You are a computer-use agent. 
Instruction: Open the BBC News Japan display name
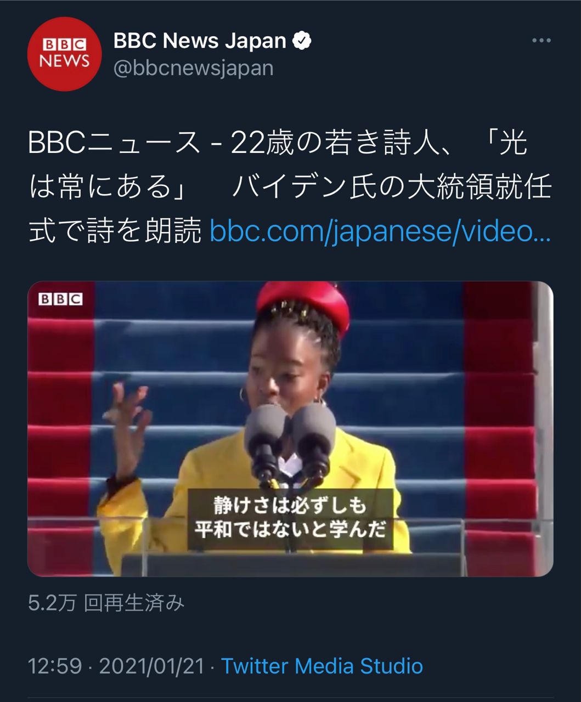point(200,41)
